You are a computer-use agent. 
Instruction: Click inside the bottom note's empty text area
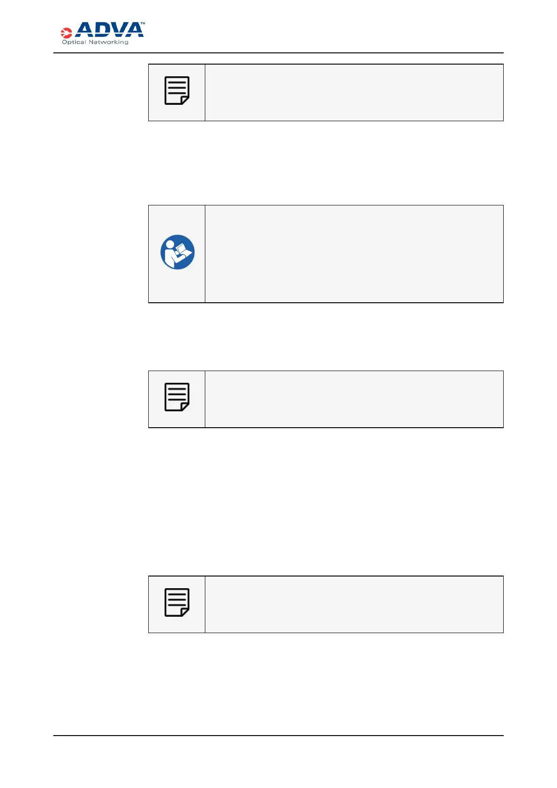point(354,605)
